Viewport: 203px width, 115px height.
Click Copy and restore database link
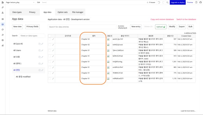pos(162,19)
